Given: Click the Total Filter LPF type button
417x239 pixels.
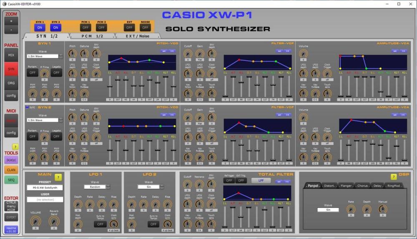Looking at the screenshot, I should (x=261, y=181).
